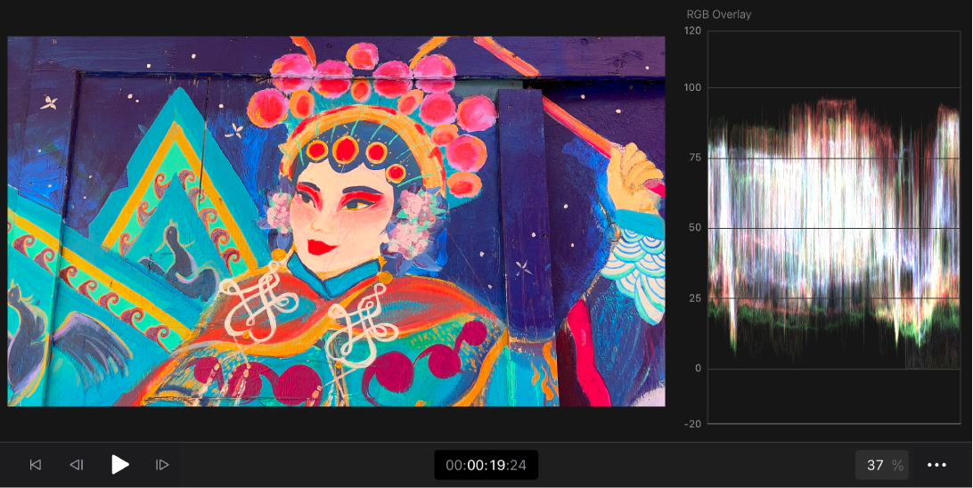This screenshot has height=488, width=973.
Task: Select the frames value 24 in timecode
Action: click(519, 465)
